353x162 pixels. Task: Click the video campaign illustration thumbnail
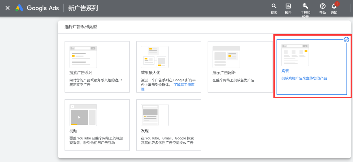83,115
